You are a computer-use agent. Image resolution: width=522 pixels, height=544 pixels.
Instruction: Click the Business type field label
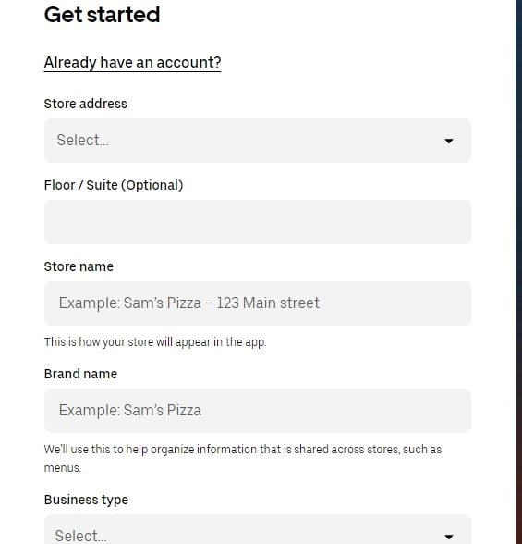[x=86, y=500]
